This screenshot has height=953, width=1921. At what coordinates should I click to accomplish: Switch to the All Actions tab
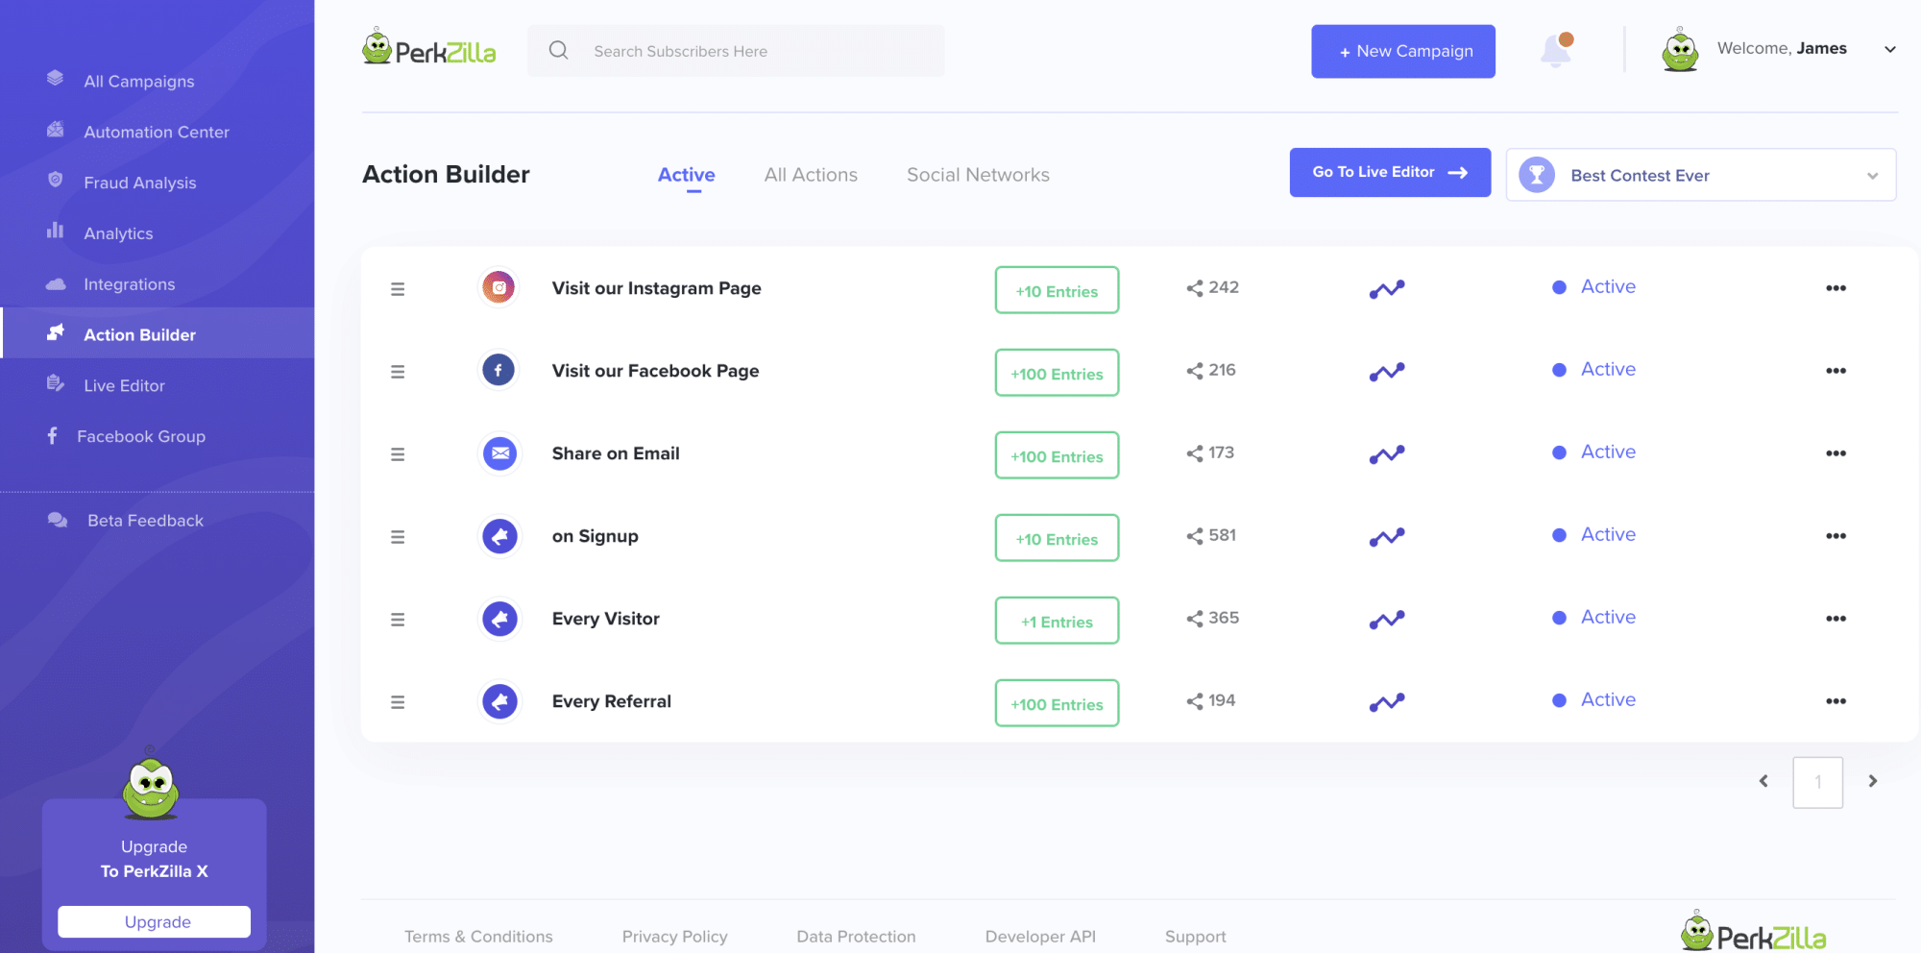tap(811, 175)
